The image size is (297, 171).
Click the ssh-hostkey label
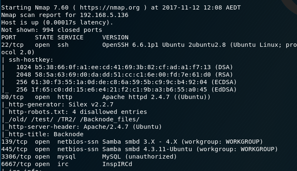click(31, 60)
